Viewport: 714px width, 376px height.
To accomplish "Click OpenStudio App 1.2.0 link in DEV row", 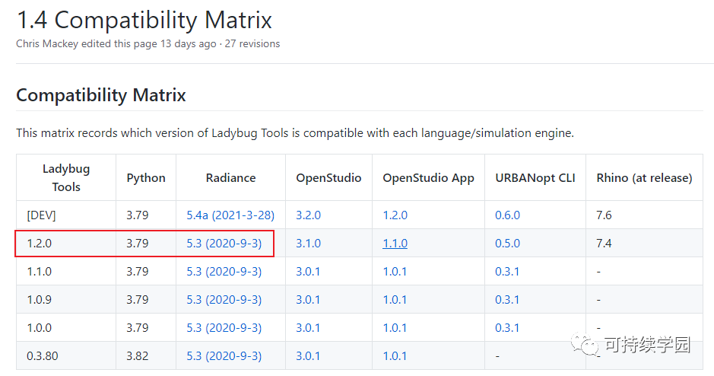I will (x=395, y=215).
